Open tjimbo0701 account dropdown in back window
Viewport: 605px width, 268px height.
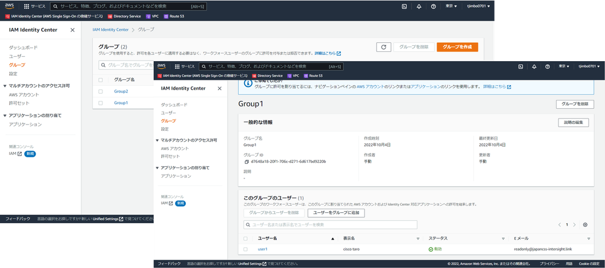tap(478, 7)
